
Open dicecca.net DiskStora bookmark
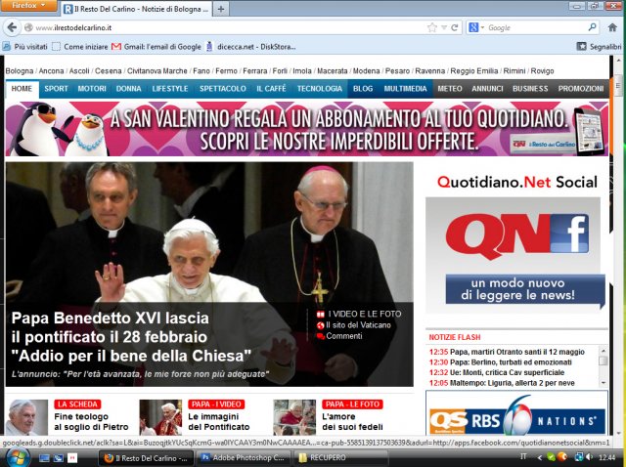[x=250, y=47]
